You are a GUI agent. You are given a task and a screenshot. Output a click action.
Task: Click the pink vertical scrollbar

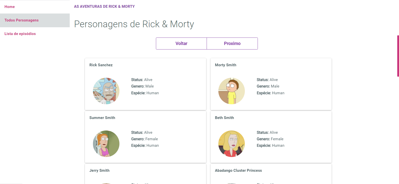coord(398,55)
